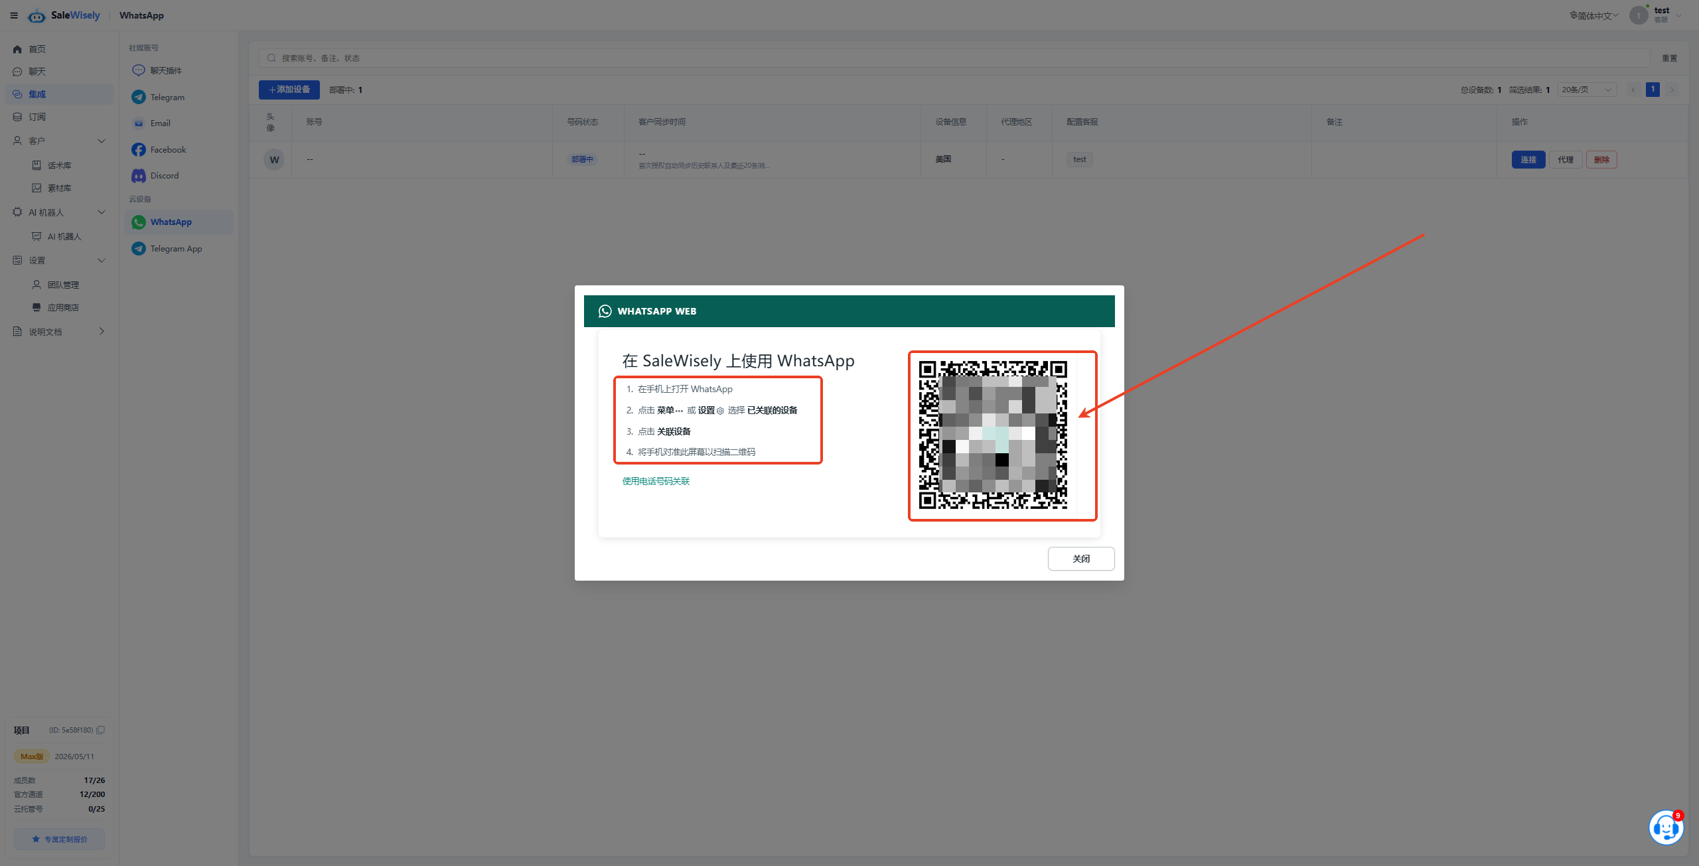Select 集成 in the left sidebar

point(59,94)
